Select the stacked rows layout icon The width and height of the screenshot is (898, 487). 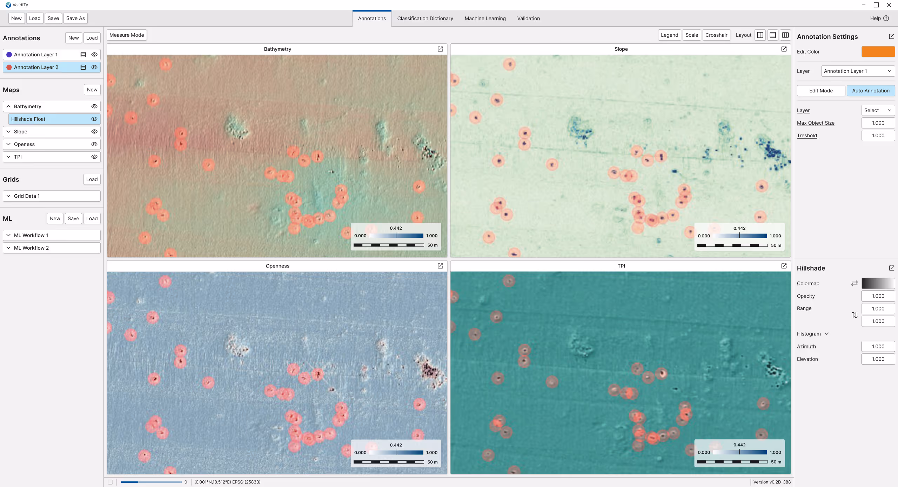pyautogui.click(x=773, y=35)
